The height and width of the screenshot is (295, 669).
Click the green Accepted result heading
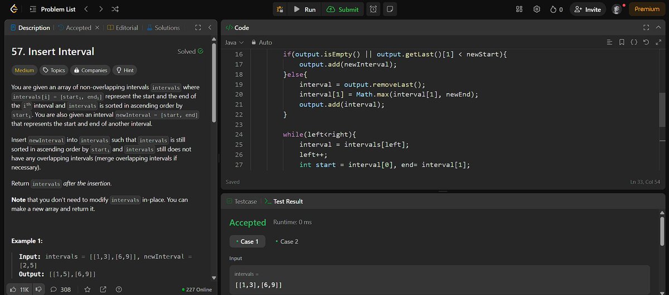click(x=248, y=223)
